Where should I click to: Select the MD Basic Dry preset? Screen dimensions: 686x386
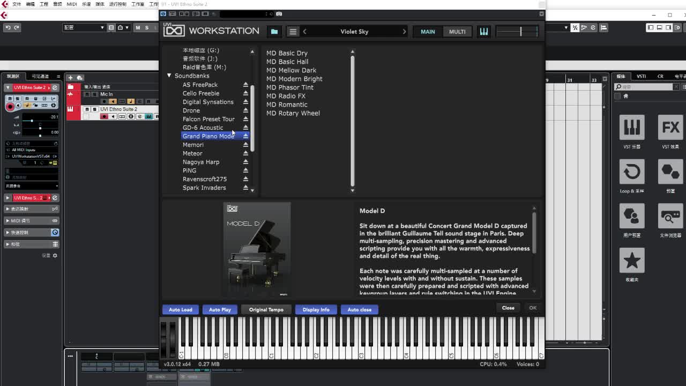287,53
